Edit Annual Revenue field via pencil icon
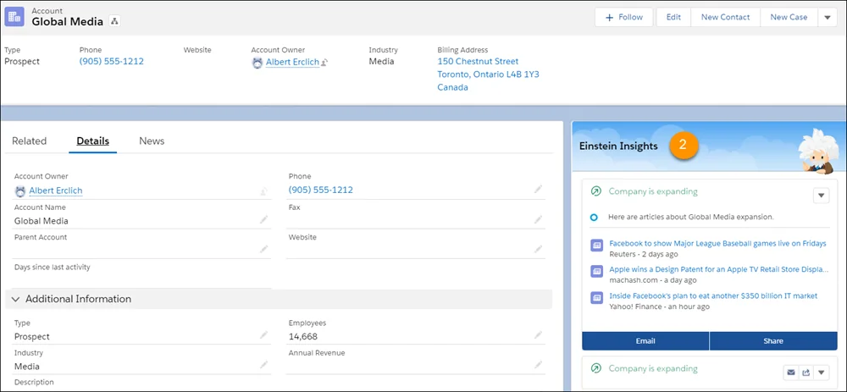Viewport: 847px width, 392px height. [538, 364]
